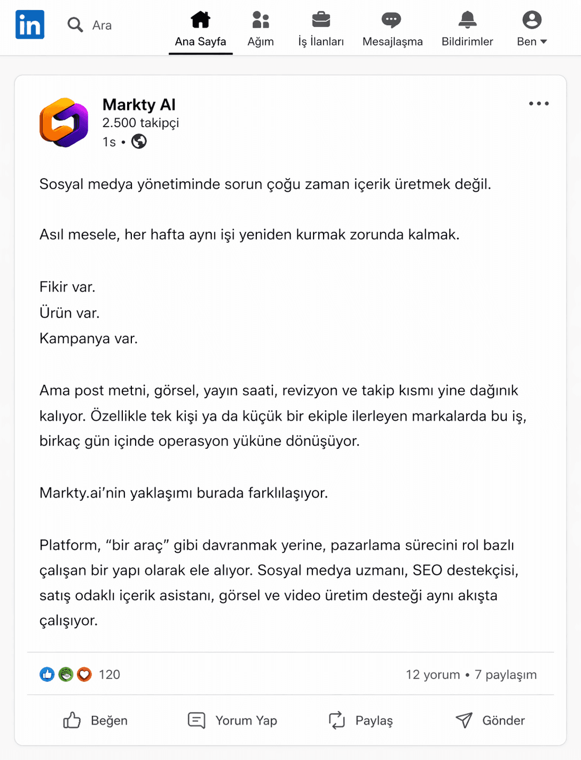Click the search magnifier icon
This screenshot has width=581, height=760.
75,24
